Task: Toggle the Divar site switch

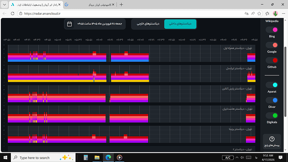Action: [x=272, y=100]
